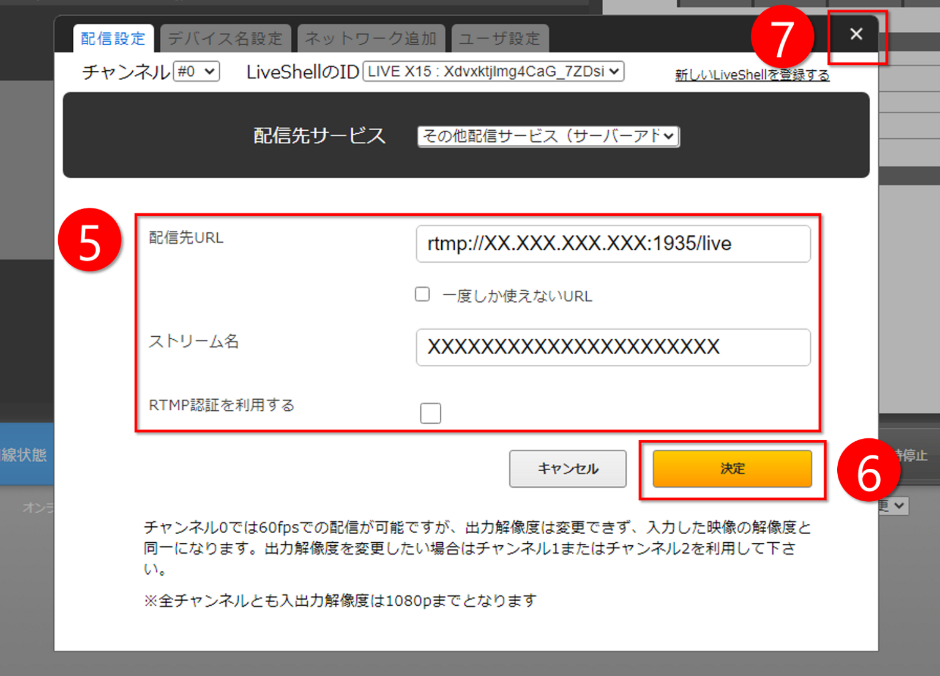
Task: Click the ストリーム名 text field
Action: click(x=613, y=347)
